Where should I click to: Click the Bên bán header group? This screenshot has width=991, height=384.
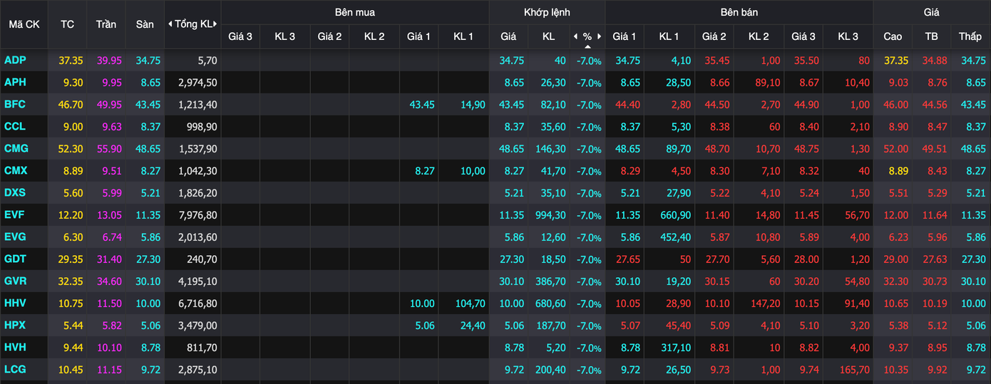tap(739, 12)
